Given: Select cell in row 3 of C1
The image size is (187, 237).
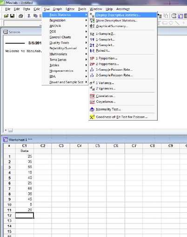Looking at the screenshot, I should pyautogui.click(x=25, y=167).
